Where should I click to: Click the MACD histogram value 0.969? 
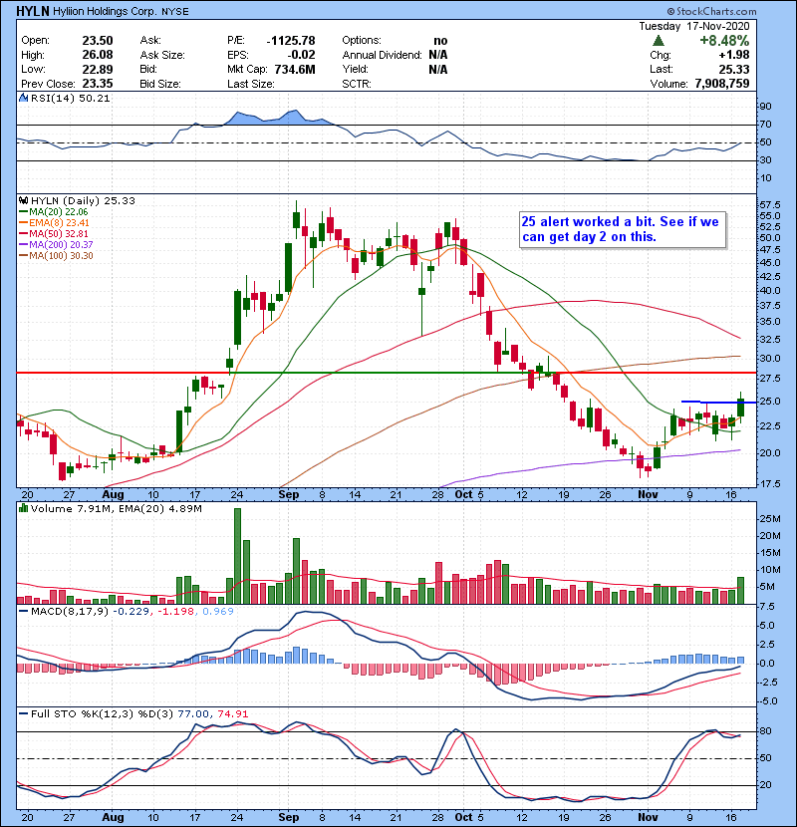217,612
